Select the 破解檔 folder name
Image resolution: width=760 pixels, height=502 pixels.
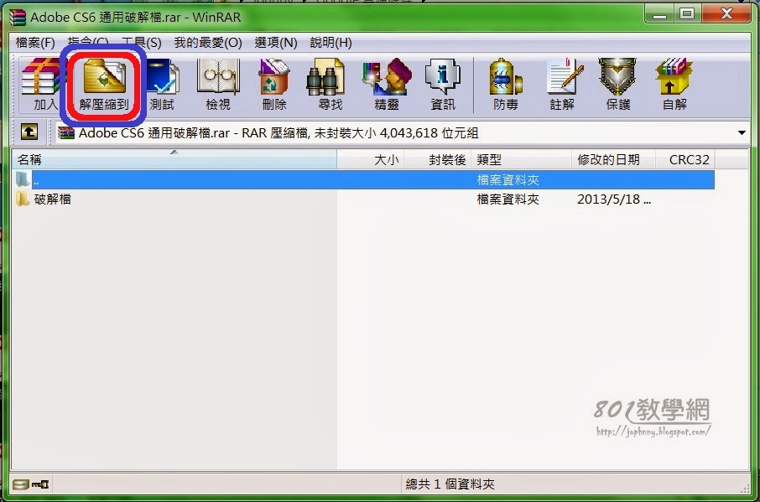click(52, 199)
